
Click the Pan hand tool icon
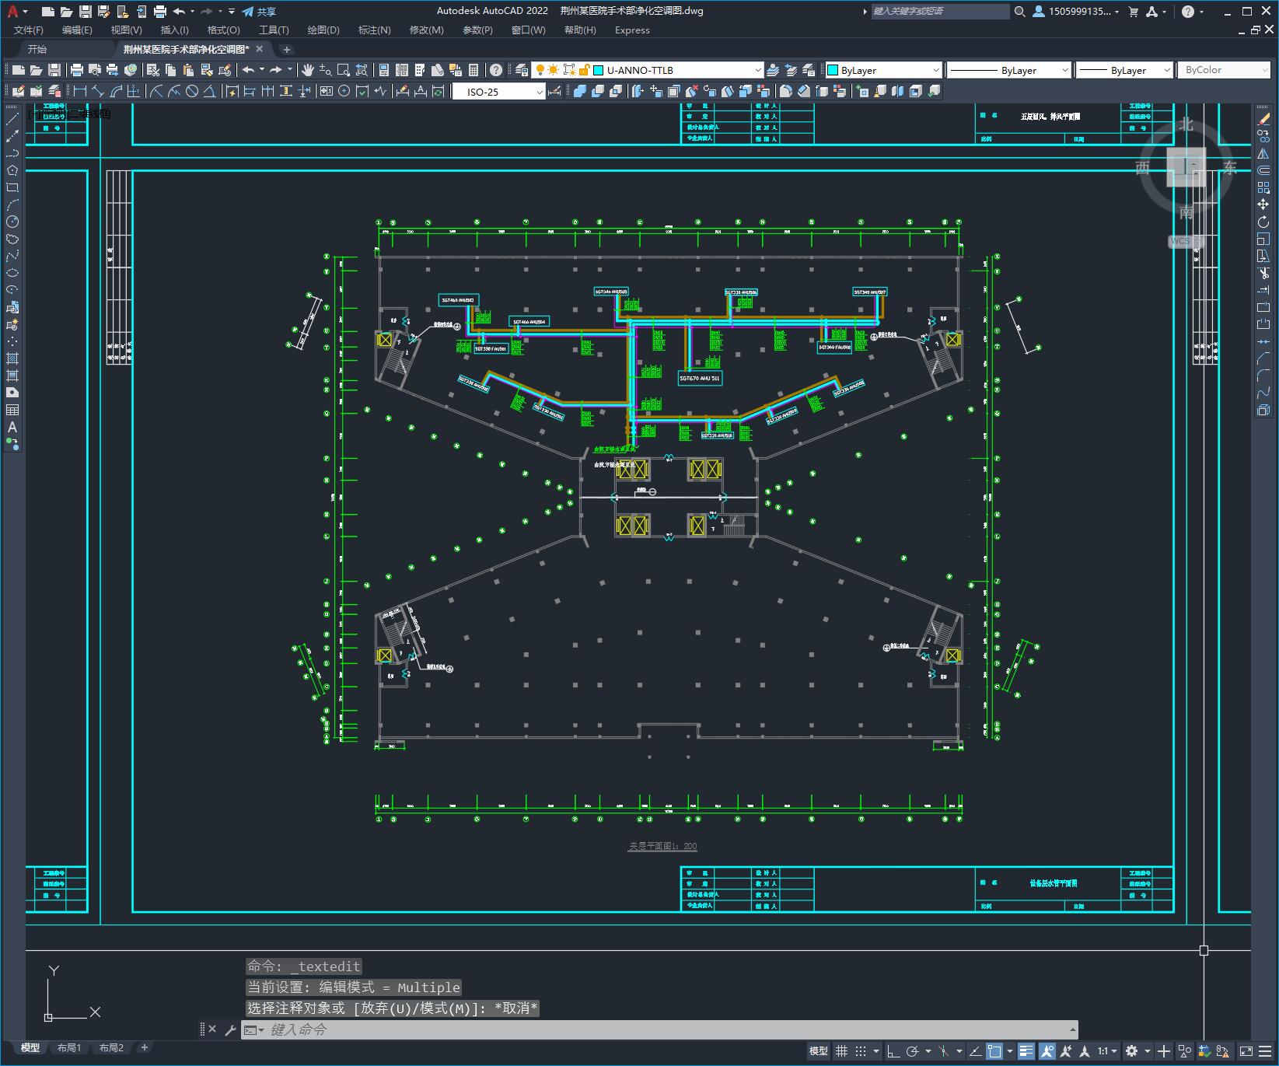tap(308, 70)
